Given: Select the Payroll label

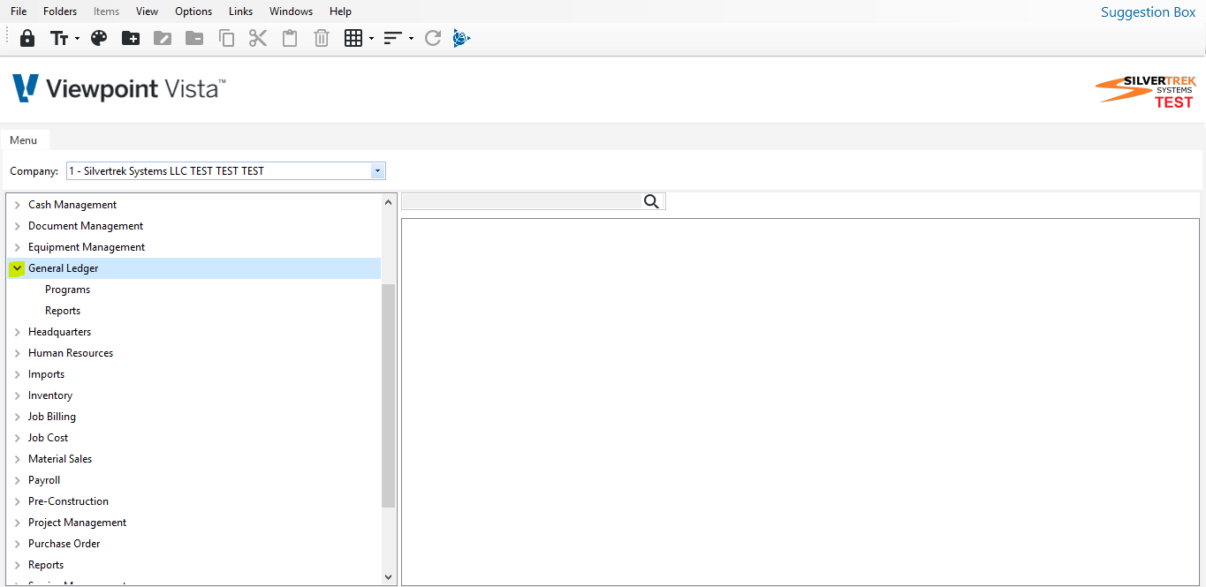Looking at the screenshot, I should 44,480.
